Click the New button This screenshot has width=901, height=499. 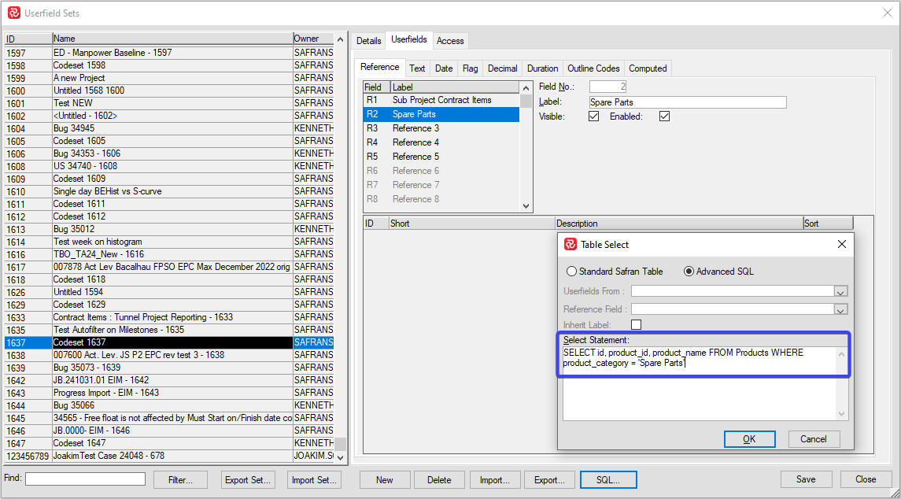coord(385,480)
